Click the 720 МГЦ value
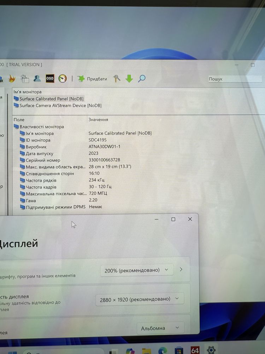Screen dimensions: 265x354 pos(98,193)
